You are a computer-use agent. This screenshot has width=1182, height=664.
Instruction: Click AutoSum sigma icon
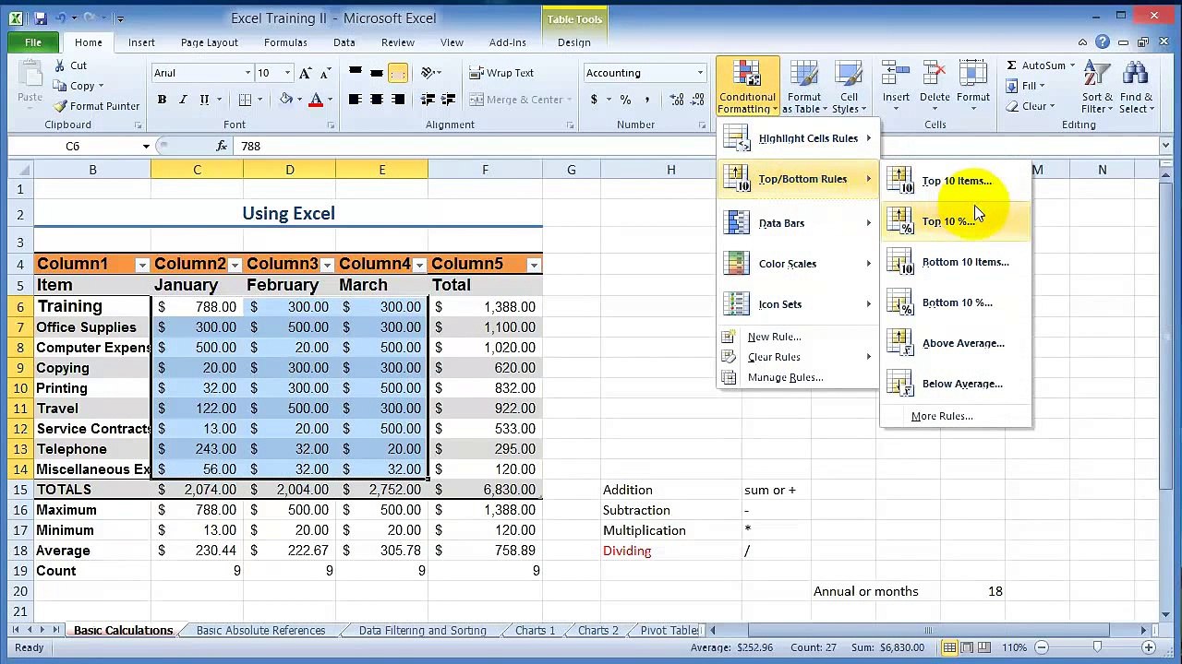pyautogui.click(x=1012, y=65)
